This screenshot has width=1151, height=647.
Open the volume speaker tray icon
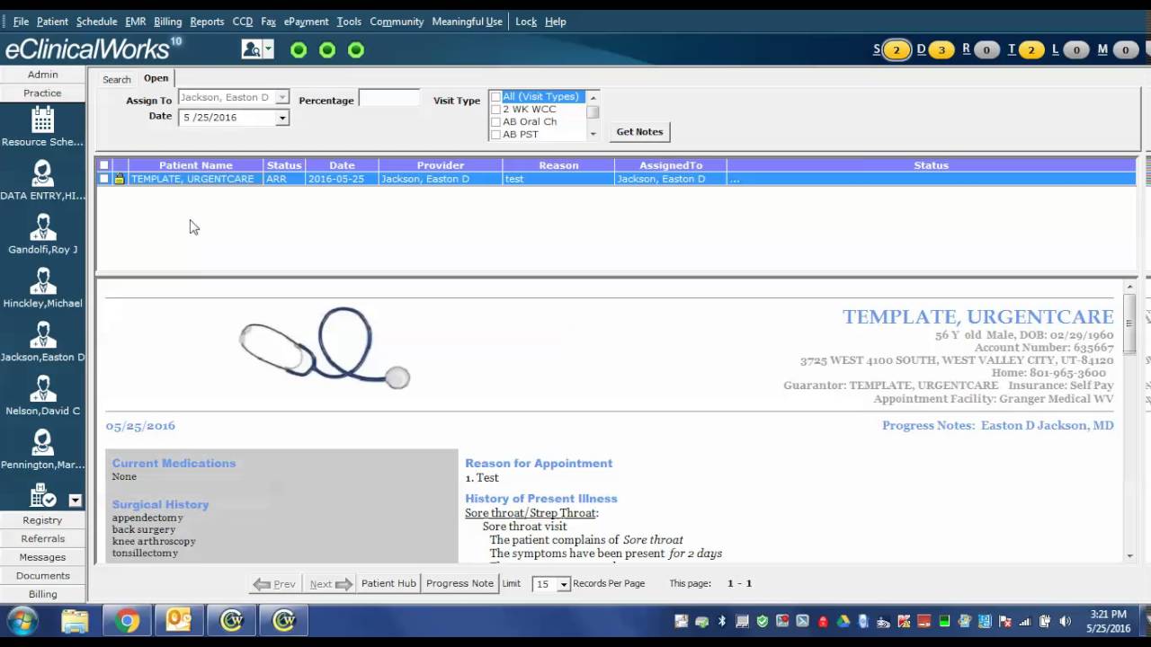pos(1066,621)
